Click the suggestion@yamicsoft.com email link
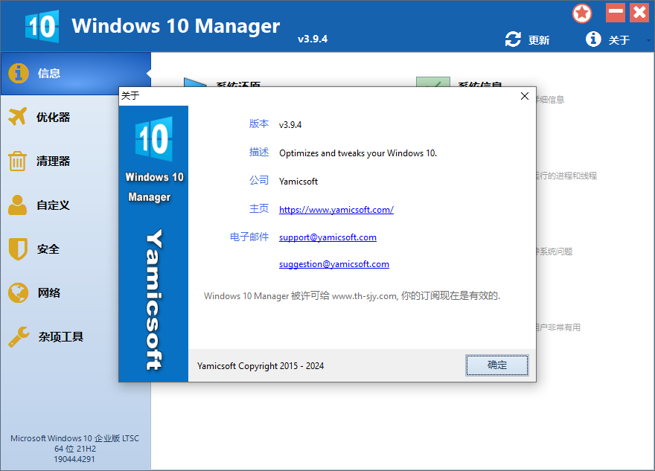Viewport: 655px width, 471px height. pyautogui.click(x=333, y=264)
